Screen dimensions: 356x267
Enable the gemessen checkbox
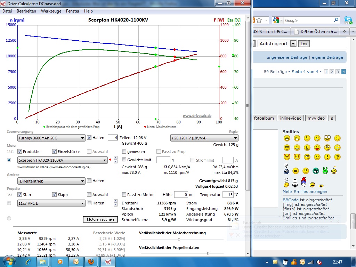pos(124,152)
